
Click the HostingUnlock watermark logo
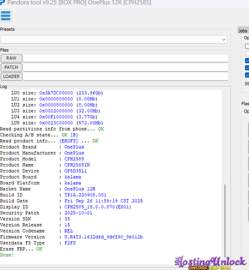[x=210, y=263]
